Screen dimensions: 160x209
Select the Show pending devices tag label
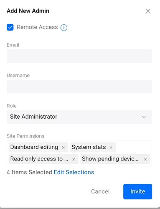coord(110,159)
